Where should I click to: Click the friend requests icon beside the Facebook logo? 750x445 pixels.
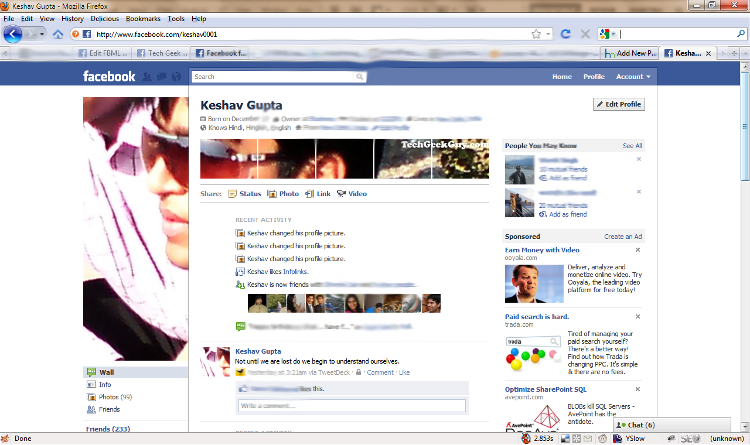(146, 77)
